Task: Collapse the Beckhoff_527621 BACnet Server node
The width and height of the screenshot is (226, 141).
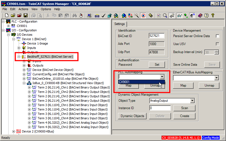Action: point(19,57)
